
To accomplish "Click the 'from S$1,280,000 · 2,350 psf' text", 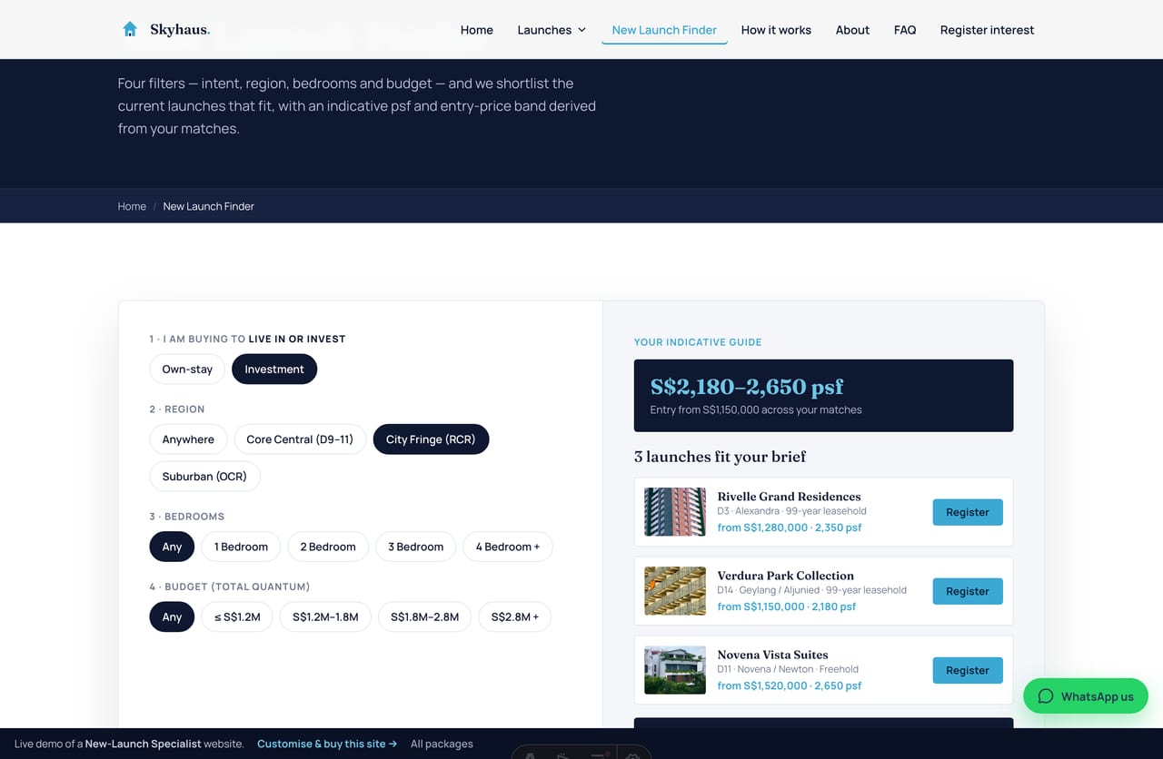I will (x=790, y=527).
